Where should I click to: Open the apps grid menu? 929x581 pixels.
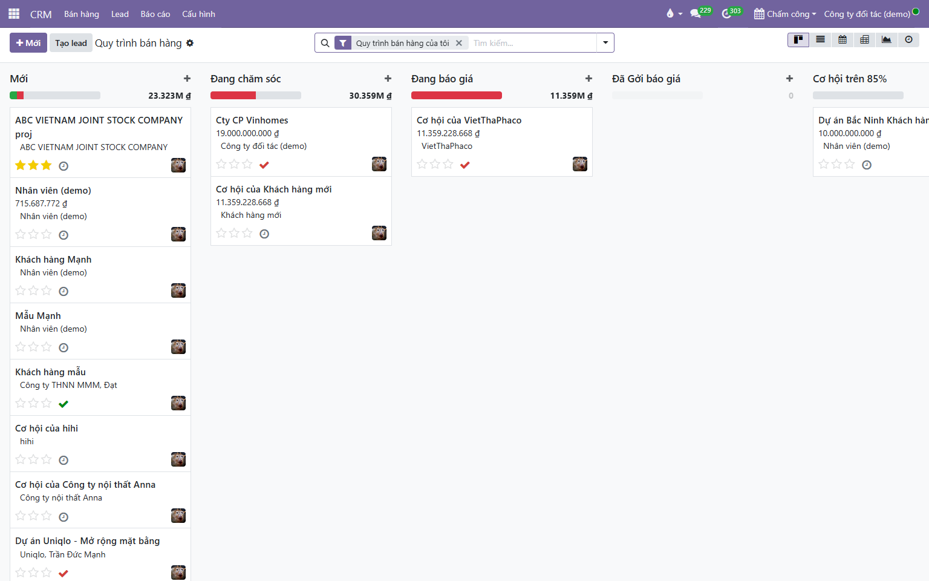[14, 14]
